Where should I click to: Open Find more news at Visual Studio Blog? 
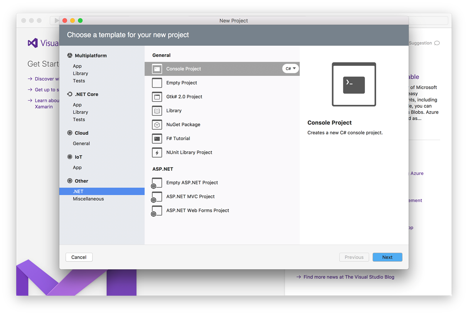point(348,277)
